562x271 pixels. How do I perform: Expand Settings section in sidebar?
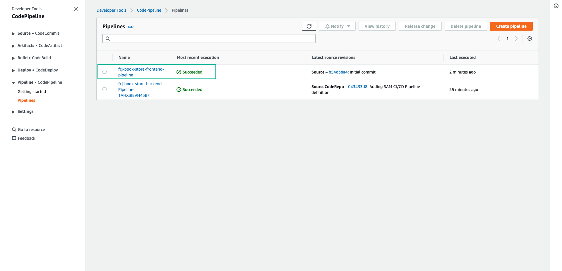13,112
